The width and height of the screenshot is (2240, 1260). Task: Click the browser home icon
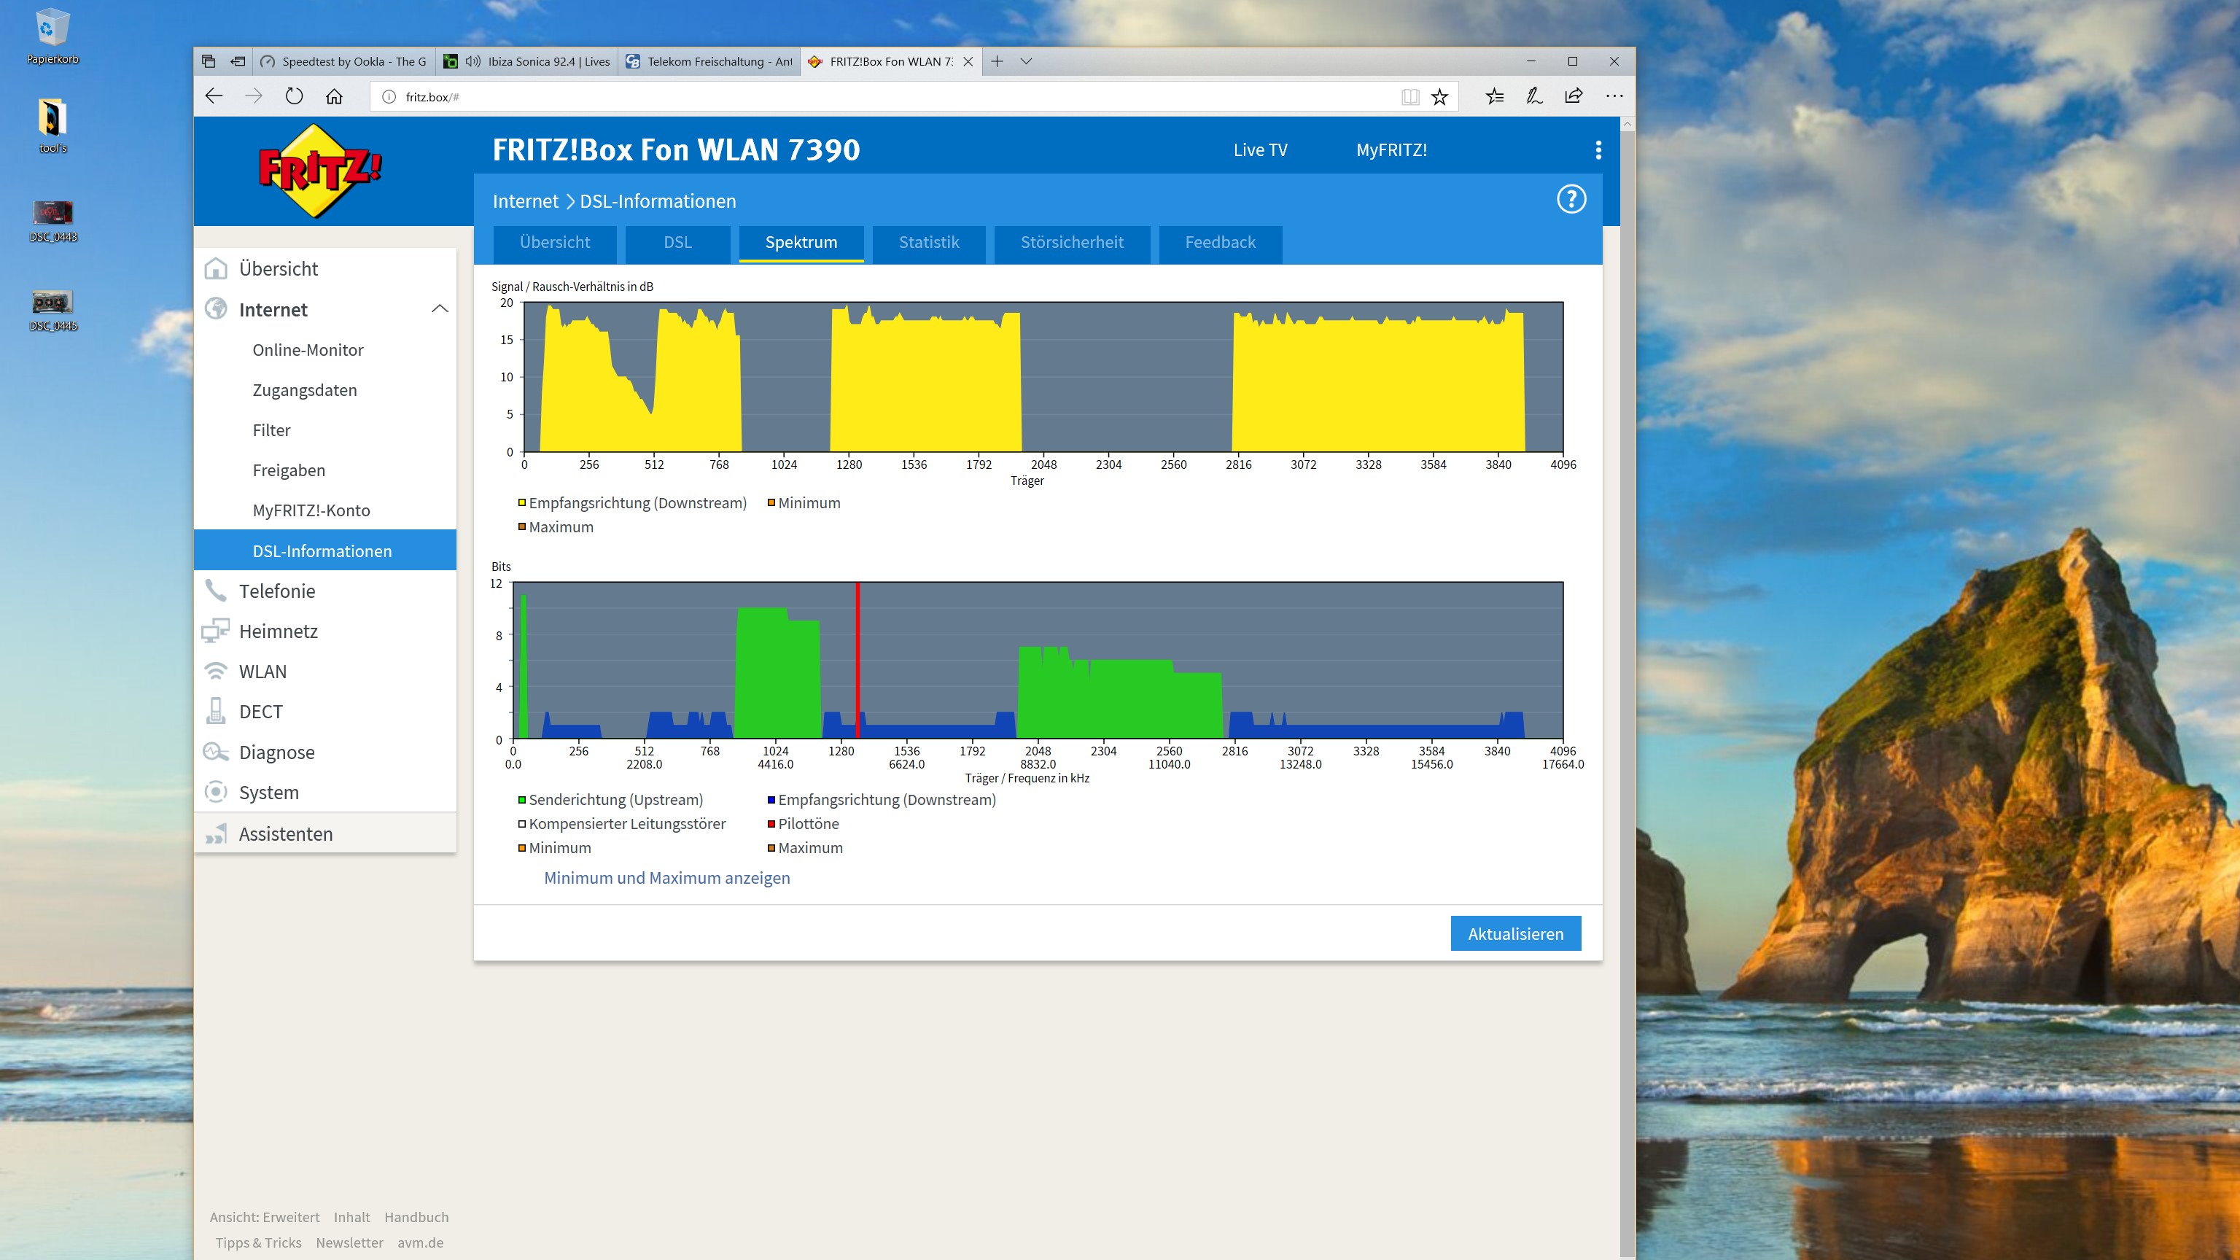click(x=334, y=96)
